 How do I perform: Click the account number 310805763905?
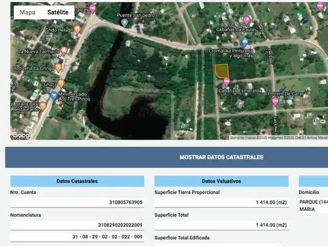click(x=126, y=202)
